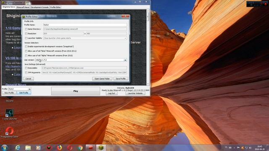Viewport: 269px width, 151px height.
Task: Enable experimental development snapshots checkbox
Action: coord(26,47)
